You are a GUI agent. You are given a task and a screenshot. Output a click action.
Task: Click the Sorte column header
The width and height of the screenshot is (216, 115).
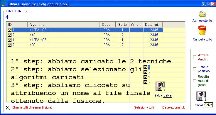[x=122, y=25]
